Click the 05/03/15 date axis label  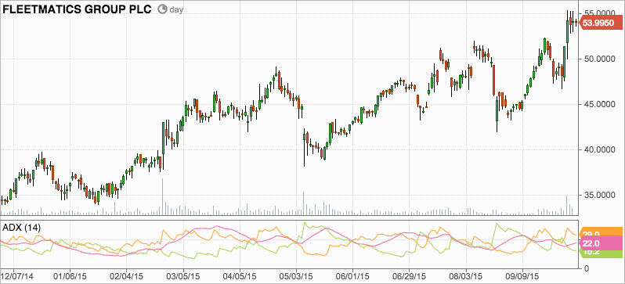point(297,275)
